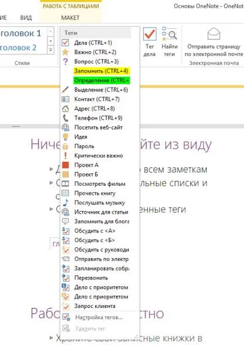Pick the red Проект А swatch
The height and width of the screenshot is (345, 244).
click(65, 165)
